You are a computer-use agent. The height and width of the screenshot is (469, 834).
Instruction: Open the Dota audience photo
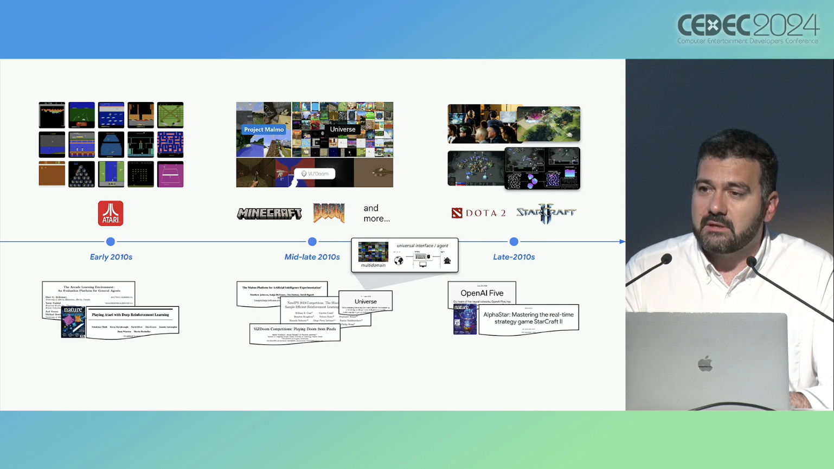click(482, 124)
